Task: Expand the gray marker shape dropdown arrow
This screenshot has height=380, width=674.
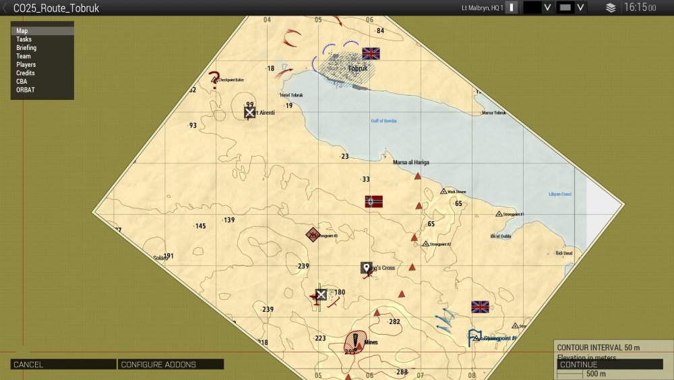Action: point(580,8)
